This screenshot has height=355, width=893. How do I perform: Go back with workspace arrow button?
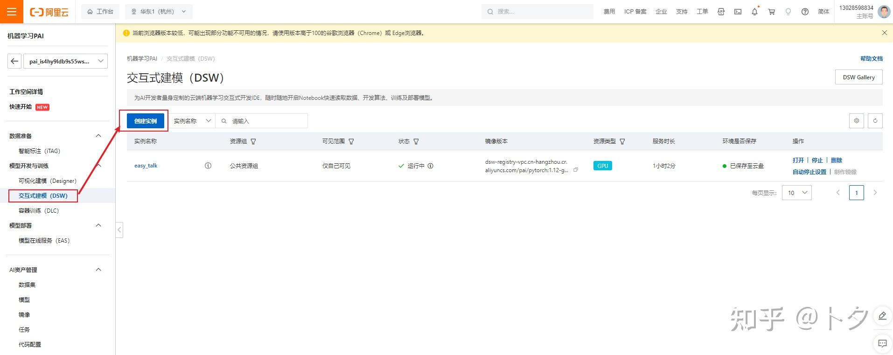tap(14, 61)
